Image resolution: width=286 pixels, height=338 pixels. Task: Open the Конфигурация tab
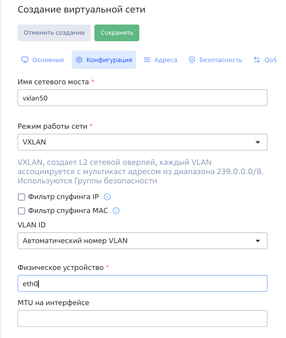pos(104,60)
